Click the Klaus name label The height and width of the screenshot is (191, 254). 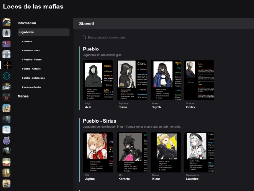click(156, 179)
